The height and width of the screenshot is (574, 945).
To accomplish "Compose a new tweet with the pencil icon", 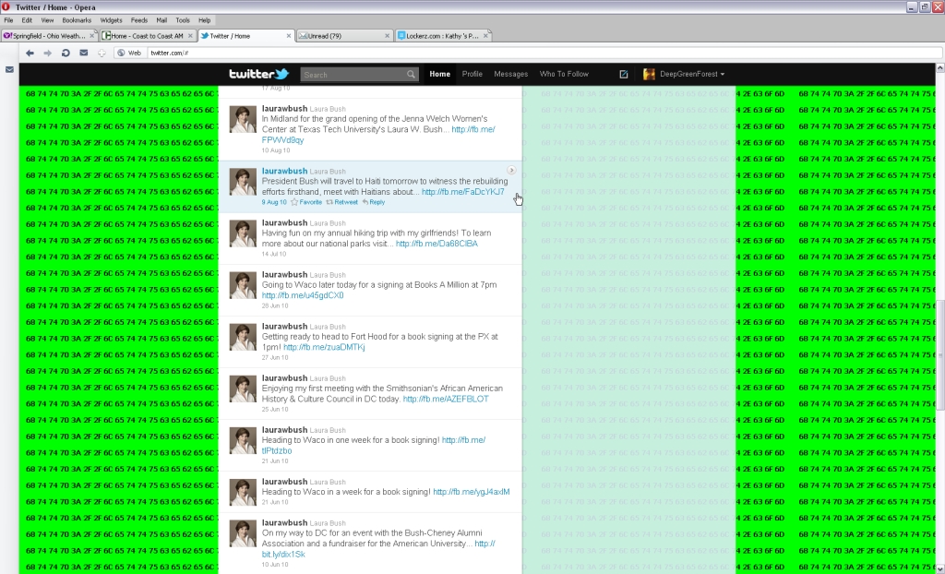I will pyautogui.click(x=624, y=74).
